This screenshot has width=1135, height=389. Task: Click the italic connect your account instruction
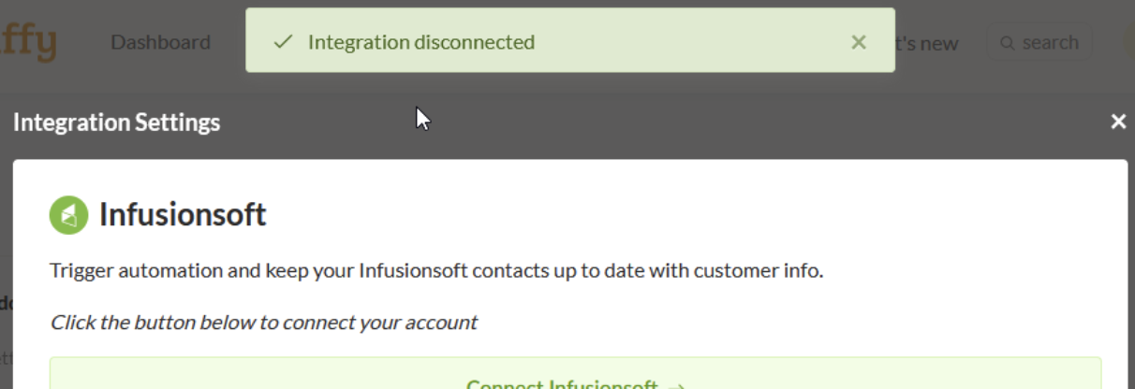pyautogui.click(x=263, y=323)
